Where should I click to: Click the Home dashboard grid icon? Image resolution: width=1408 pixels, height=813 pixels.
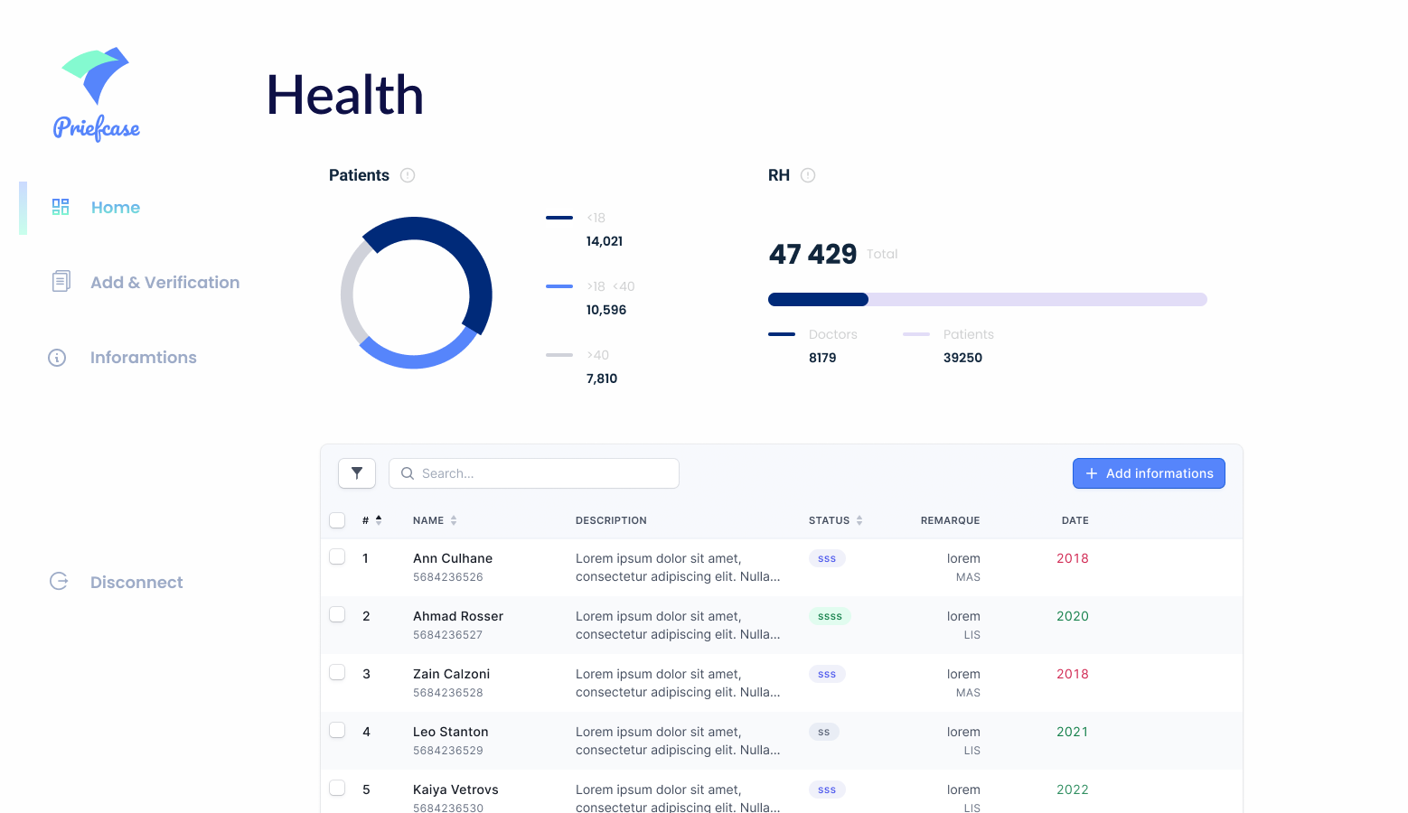click(x=61, y=207)
